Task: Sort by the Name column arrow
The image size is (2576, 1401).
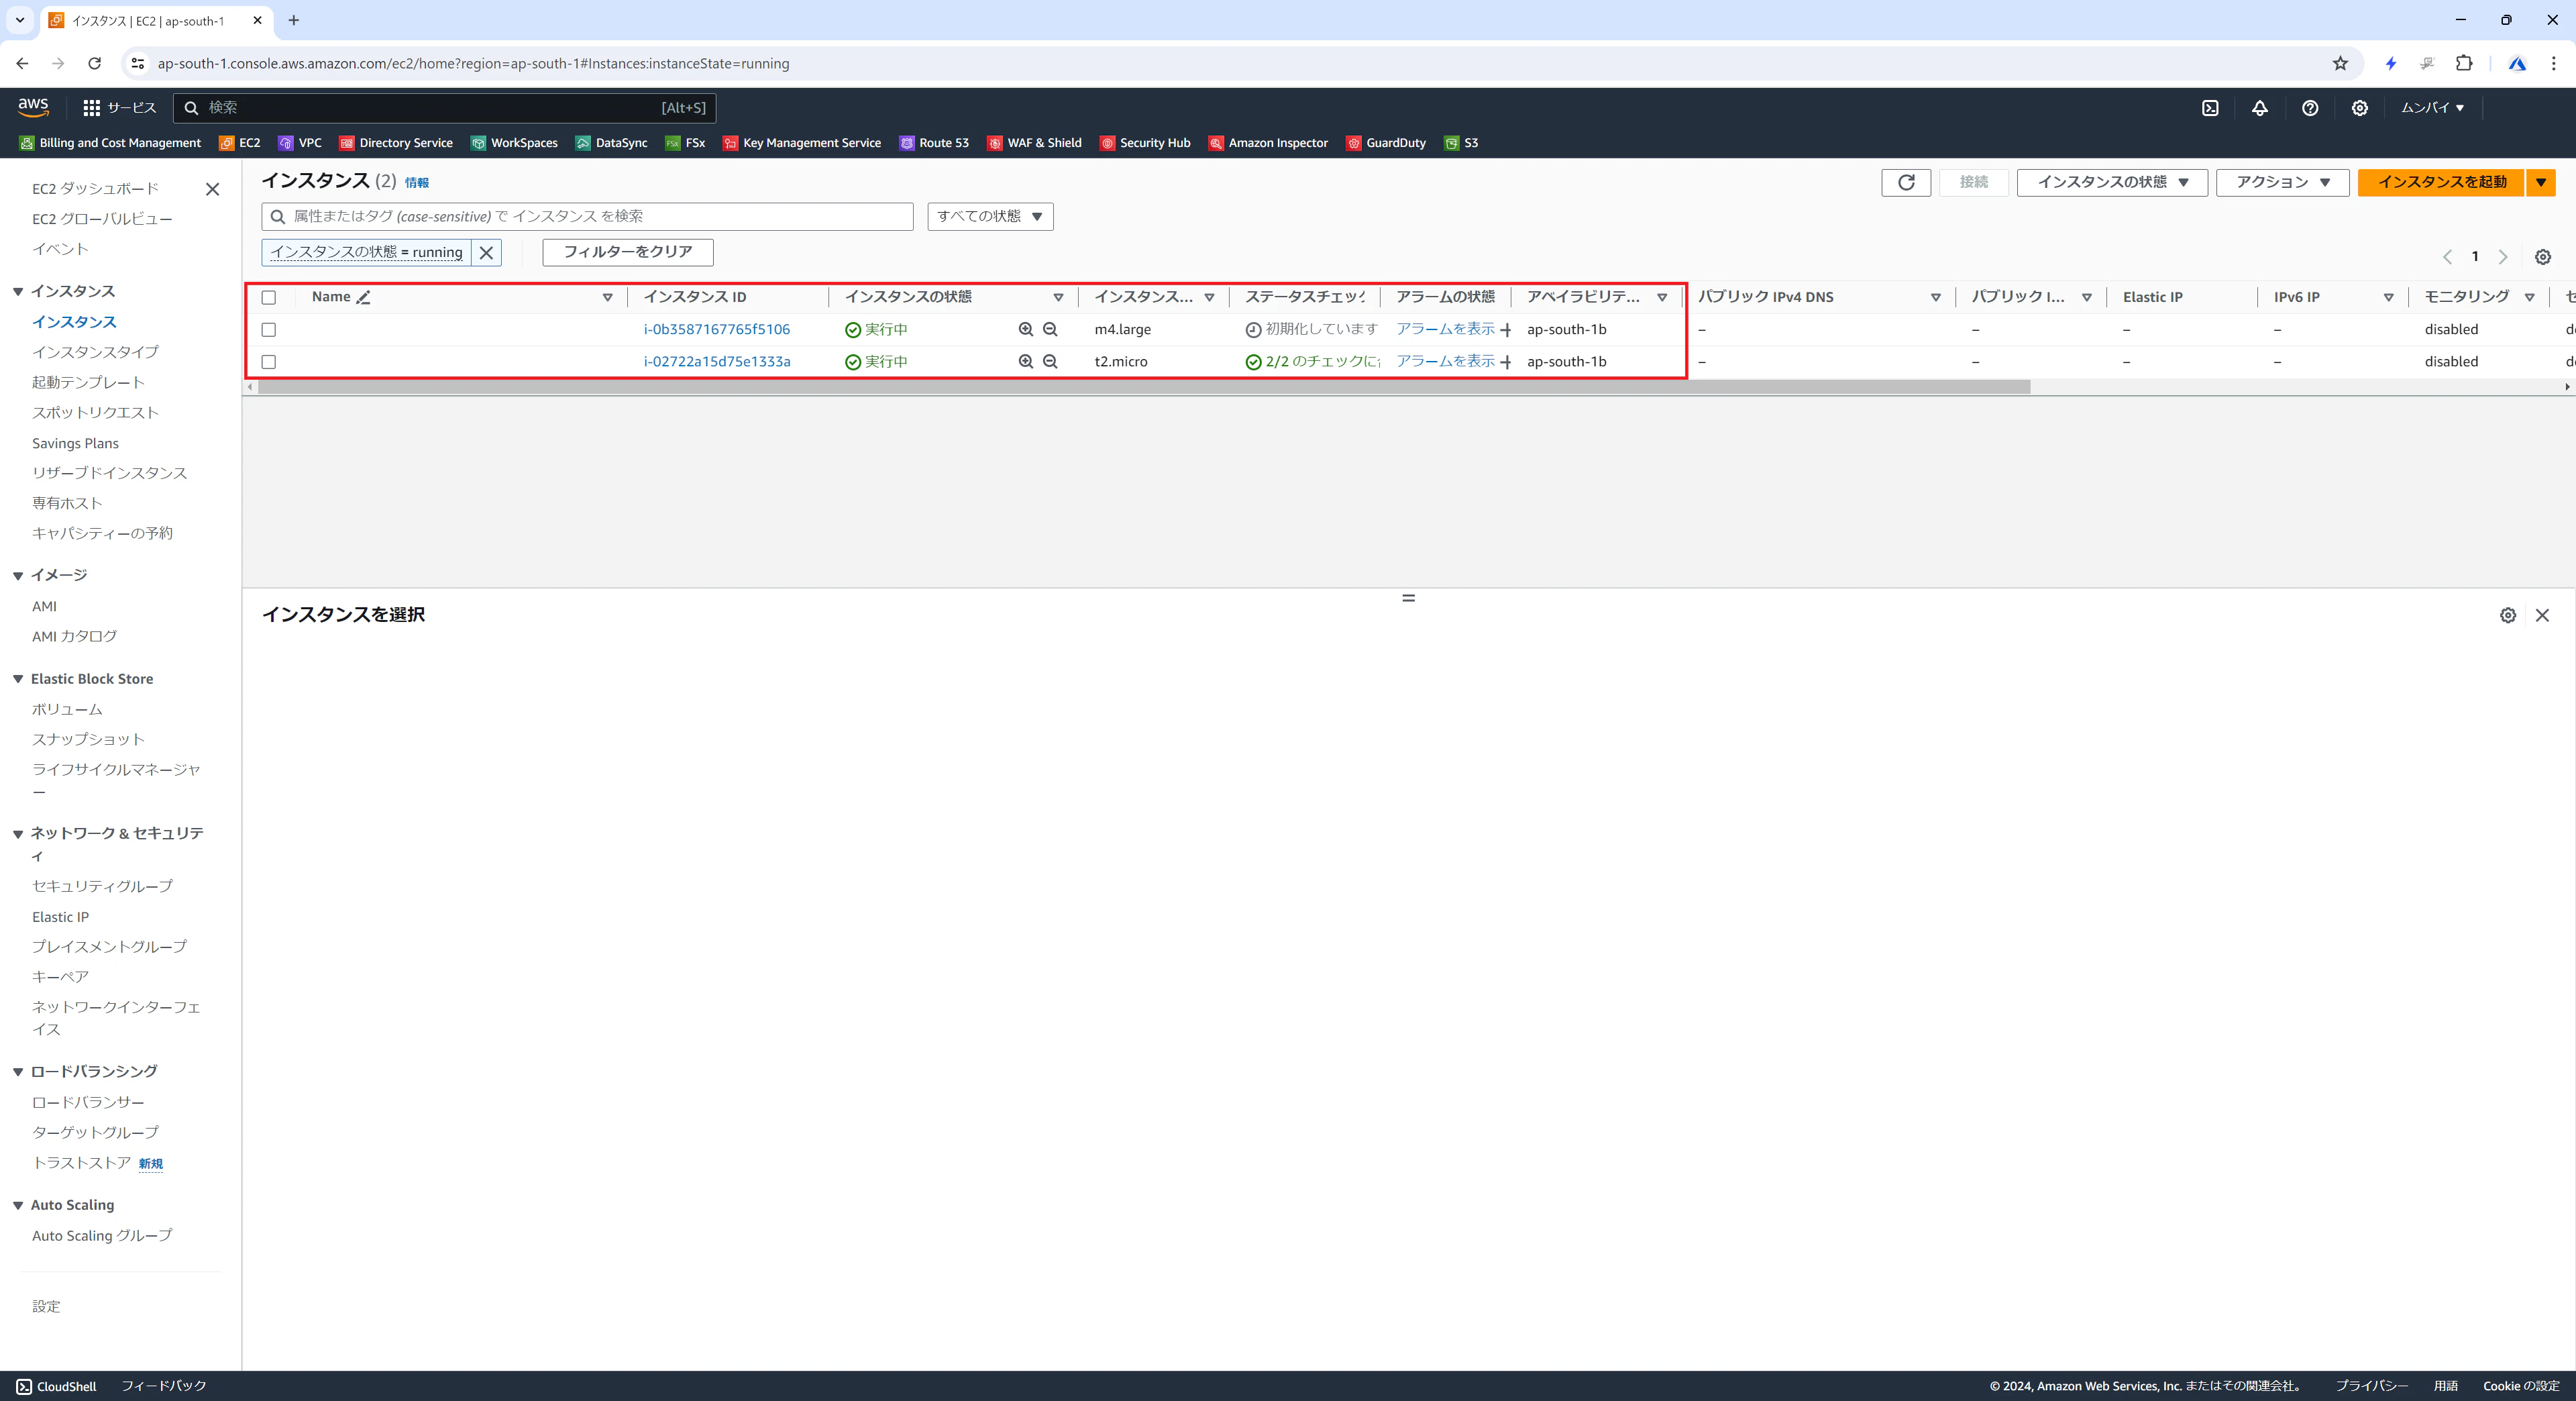Action: [x=607, y=297]
